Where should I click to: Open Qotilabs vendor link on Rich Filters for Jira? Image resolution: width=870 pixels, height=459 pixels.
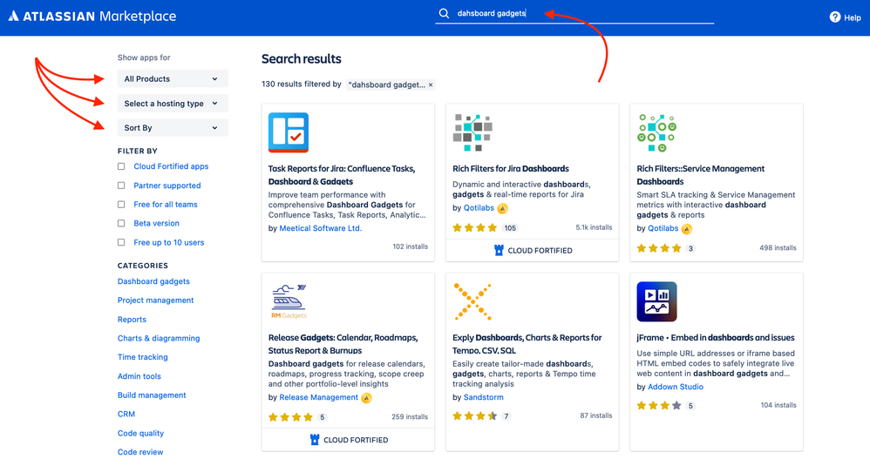tap(479, 208)
